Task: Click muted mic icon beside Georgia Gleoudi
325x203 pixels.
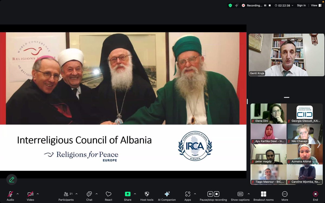Action: point(289,121)
